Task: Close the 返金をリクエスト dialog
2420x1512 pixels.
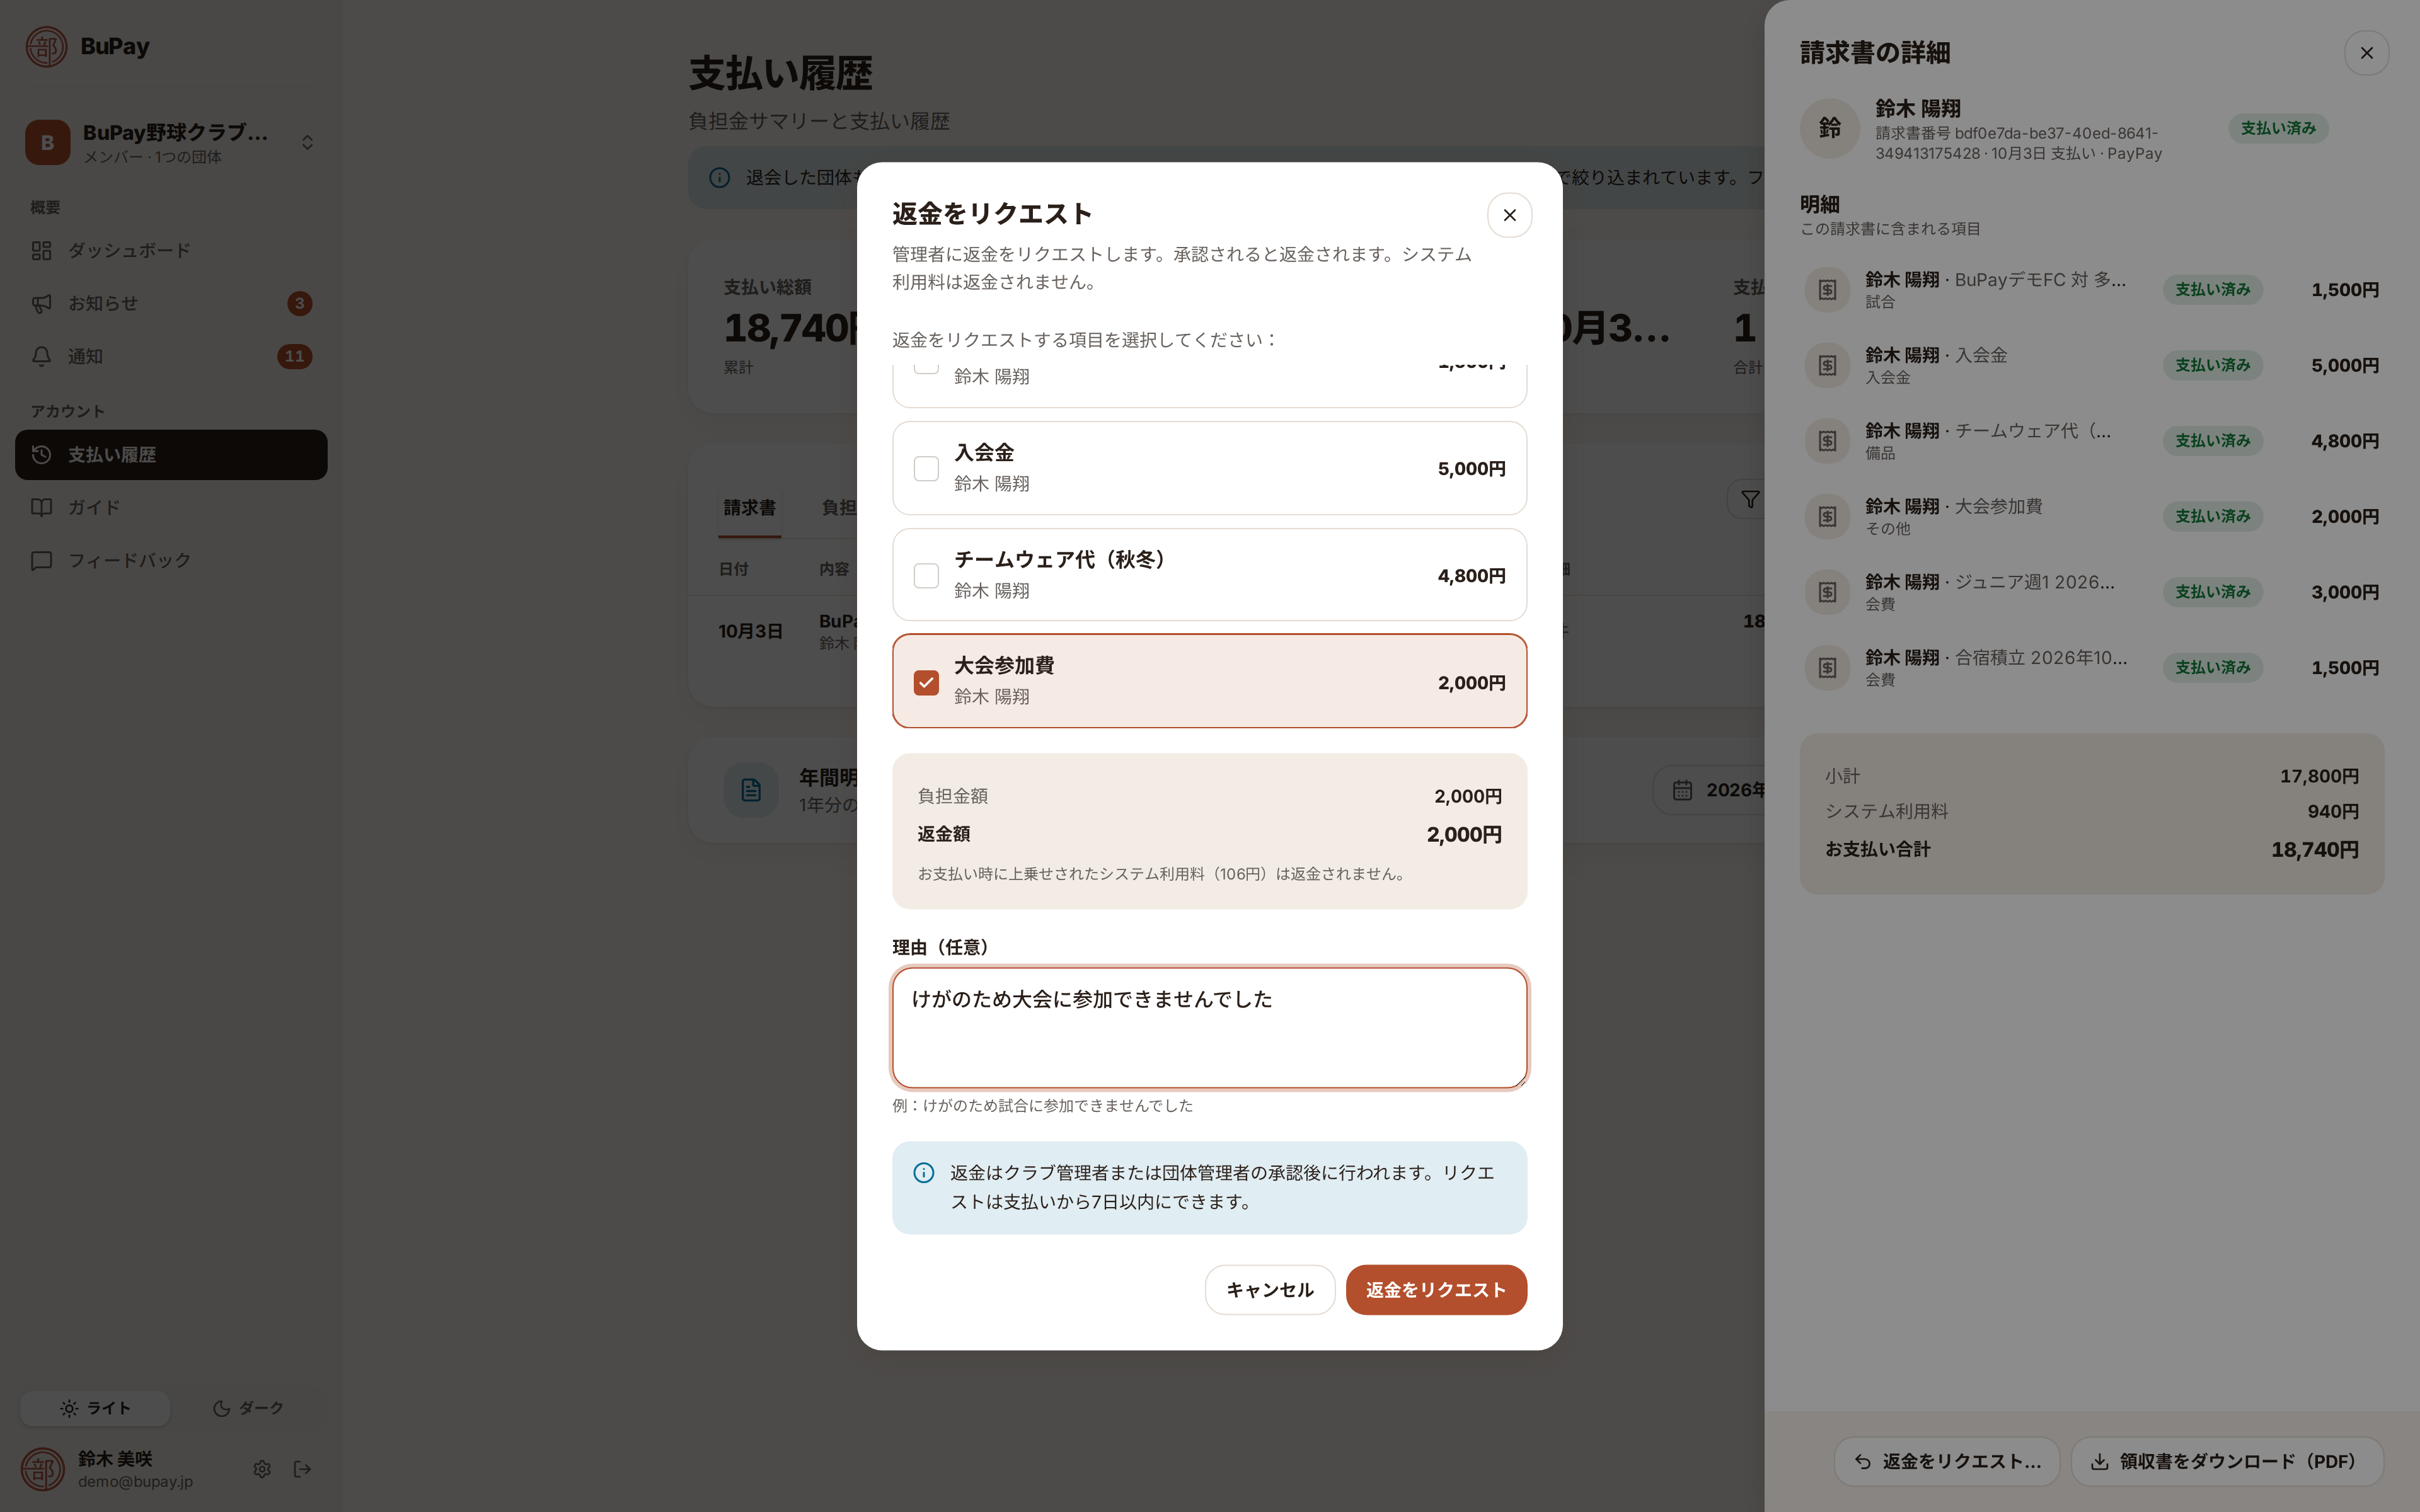Action: coord(1509,215)
